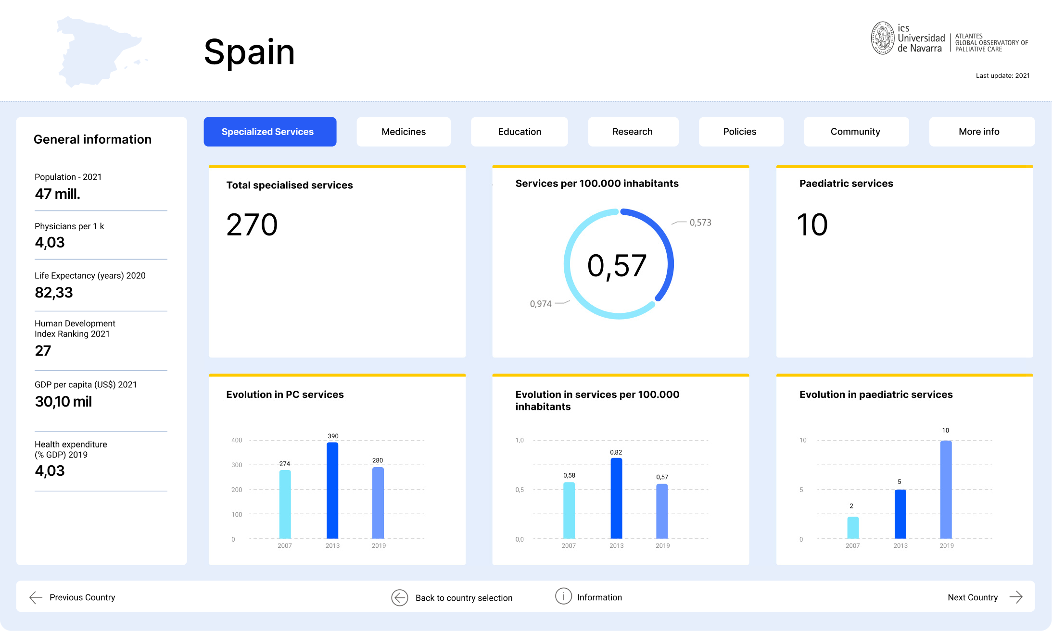
Task: Click the circled information icon
Action: 563,596
